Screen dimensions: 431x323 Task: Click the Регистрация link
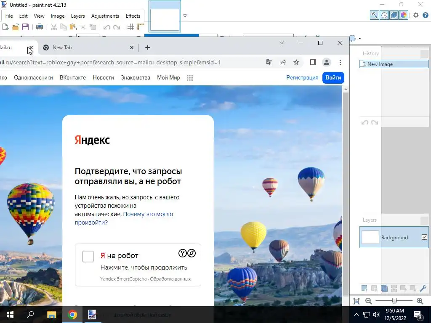(x=302, y=78)
